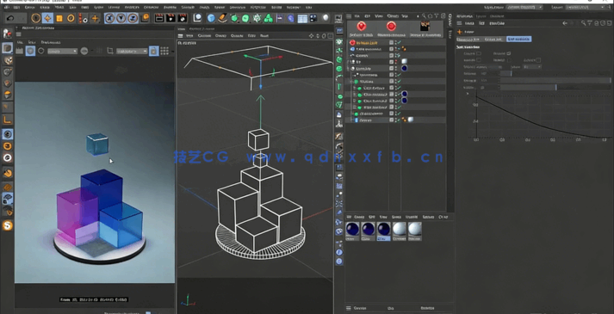The image size is (614, 314).
Task: Click the second large red button in Object Manager
Action: pyautogui.click(x=391, y=27)
